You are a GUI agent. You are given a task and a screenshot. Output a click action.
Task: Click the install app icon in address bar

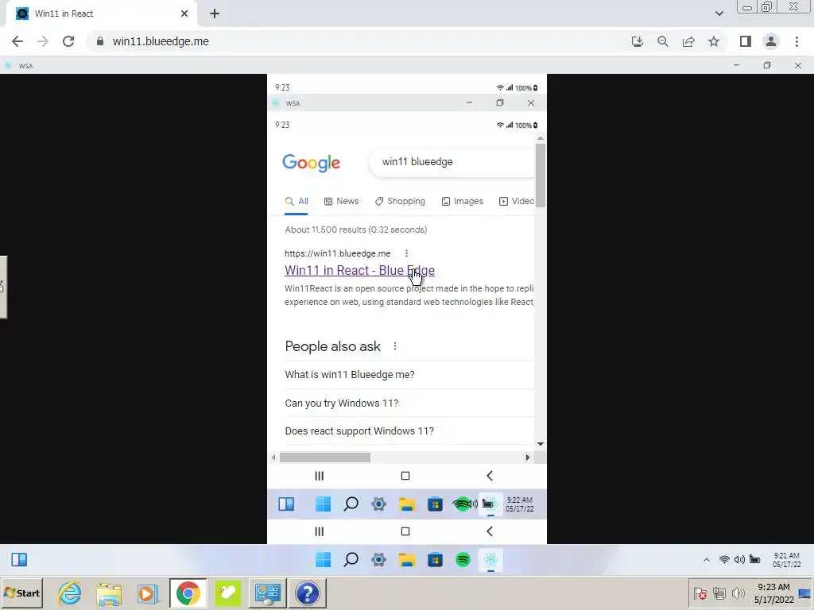coord(637,41)
